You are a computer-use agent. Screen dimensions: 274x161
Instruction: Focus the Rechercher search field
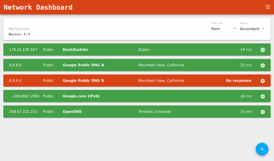coord(108,29)
